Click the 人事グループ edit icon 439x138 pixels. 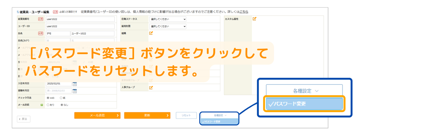click(x=151, y=87)
